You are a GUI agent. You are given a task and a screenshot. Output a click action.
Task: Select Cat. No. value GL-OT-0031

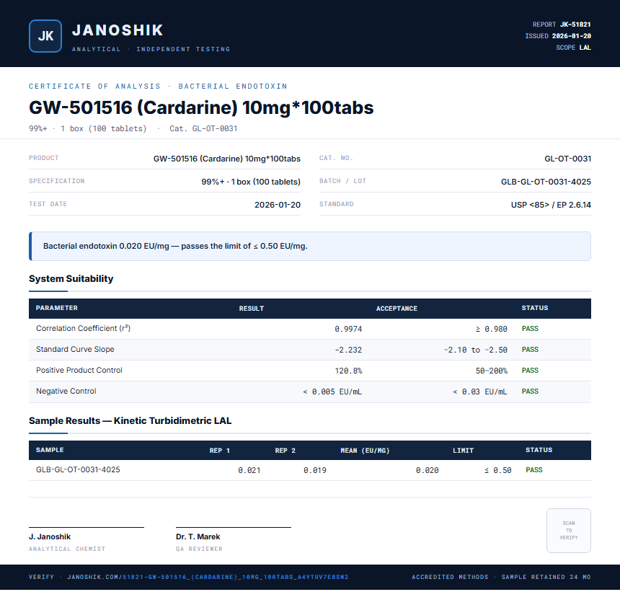click(x=567, y=159)
